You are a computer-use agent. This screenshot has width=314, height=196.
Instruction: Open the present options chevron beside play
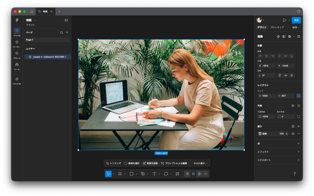tap(289, 20)
